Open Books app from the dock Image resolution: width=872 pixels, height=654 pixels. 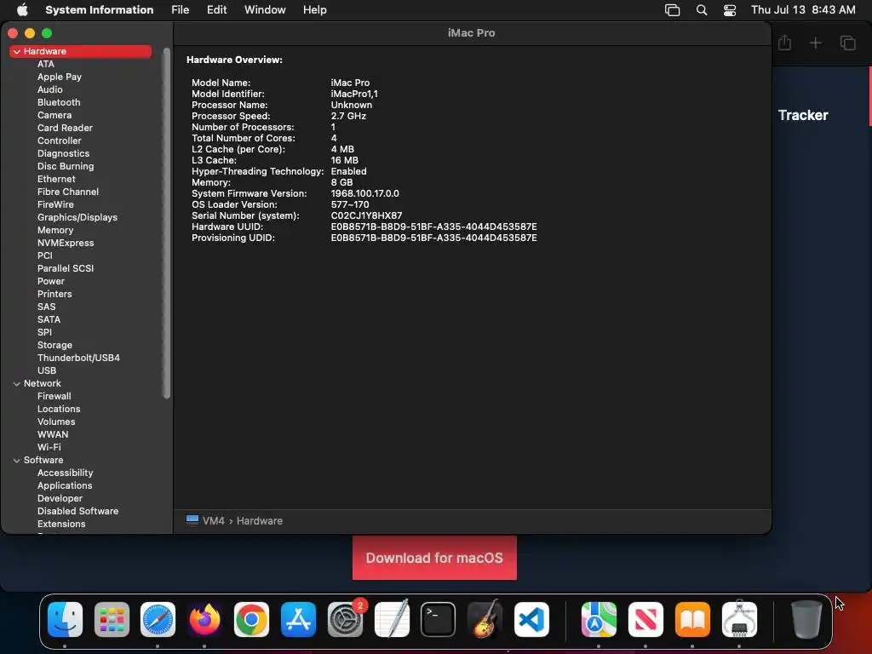point(692,619)
